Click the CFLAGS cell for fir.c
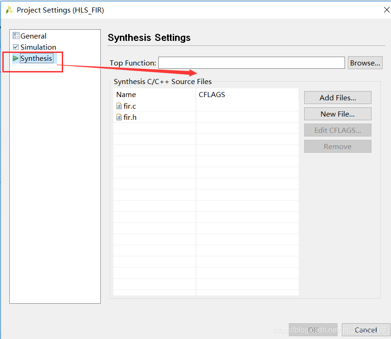The width and height of the screenshot is (391, 339). (247, 106)
